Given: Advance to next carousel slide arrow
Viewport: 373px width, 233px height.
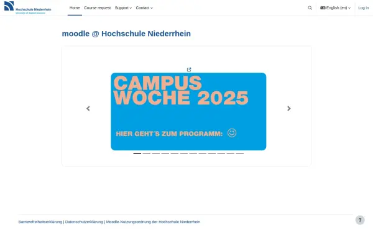Looking at the screenshot, I should [289, 108].
